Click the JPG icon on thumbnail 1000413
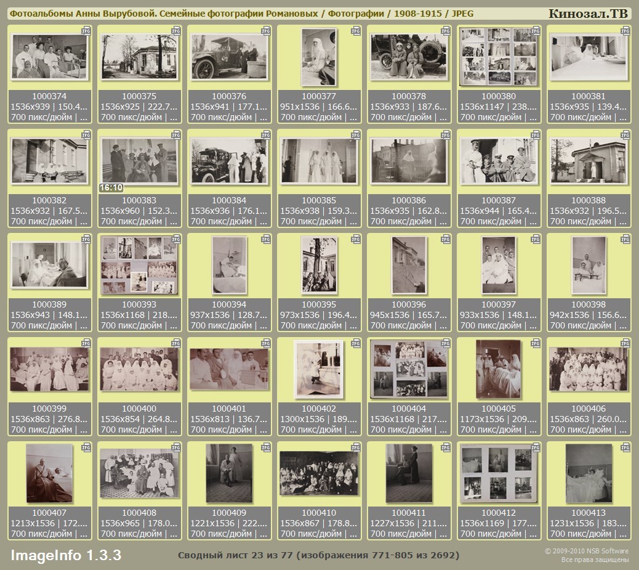The height and width of the screenshot is (570, 639). (625, 447)
